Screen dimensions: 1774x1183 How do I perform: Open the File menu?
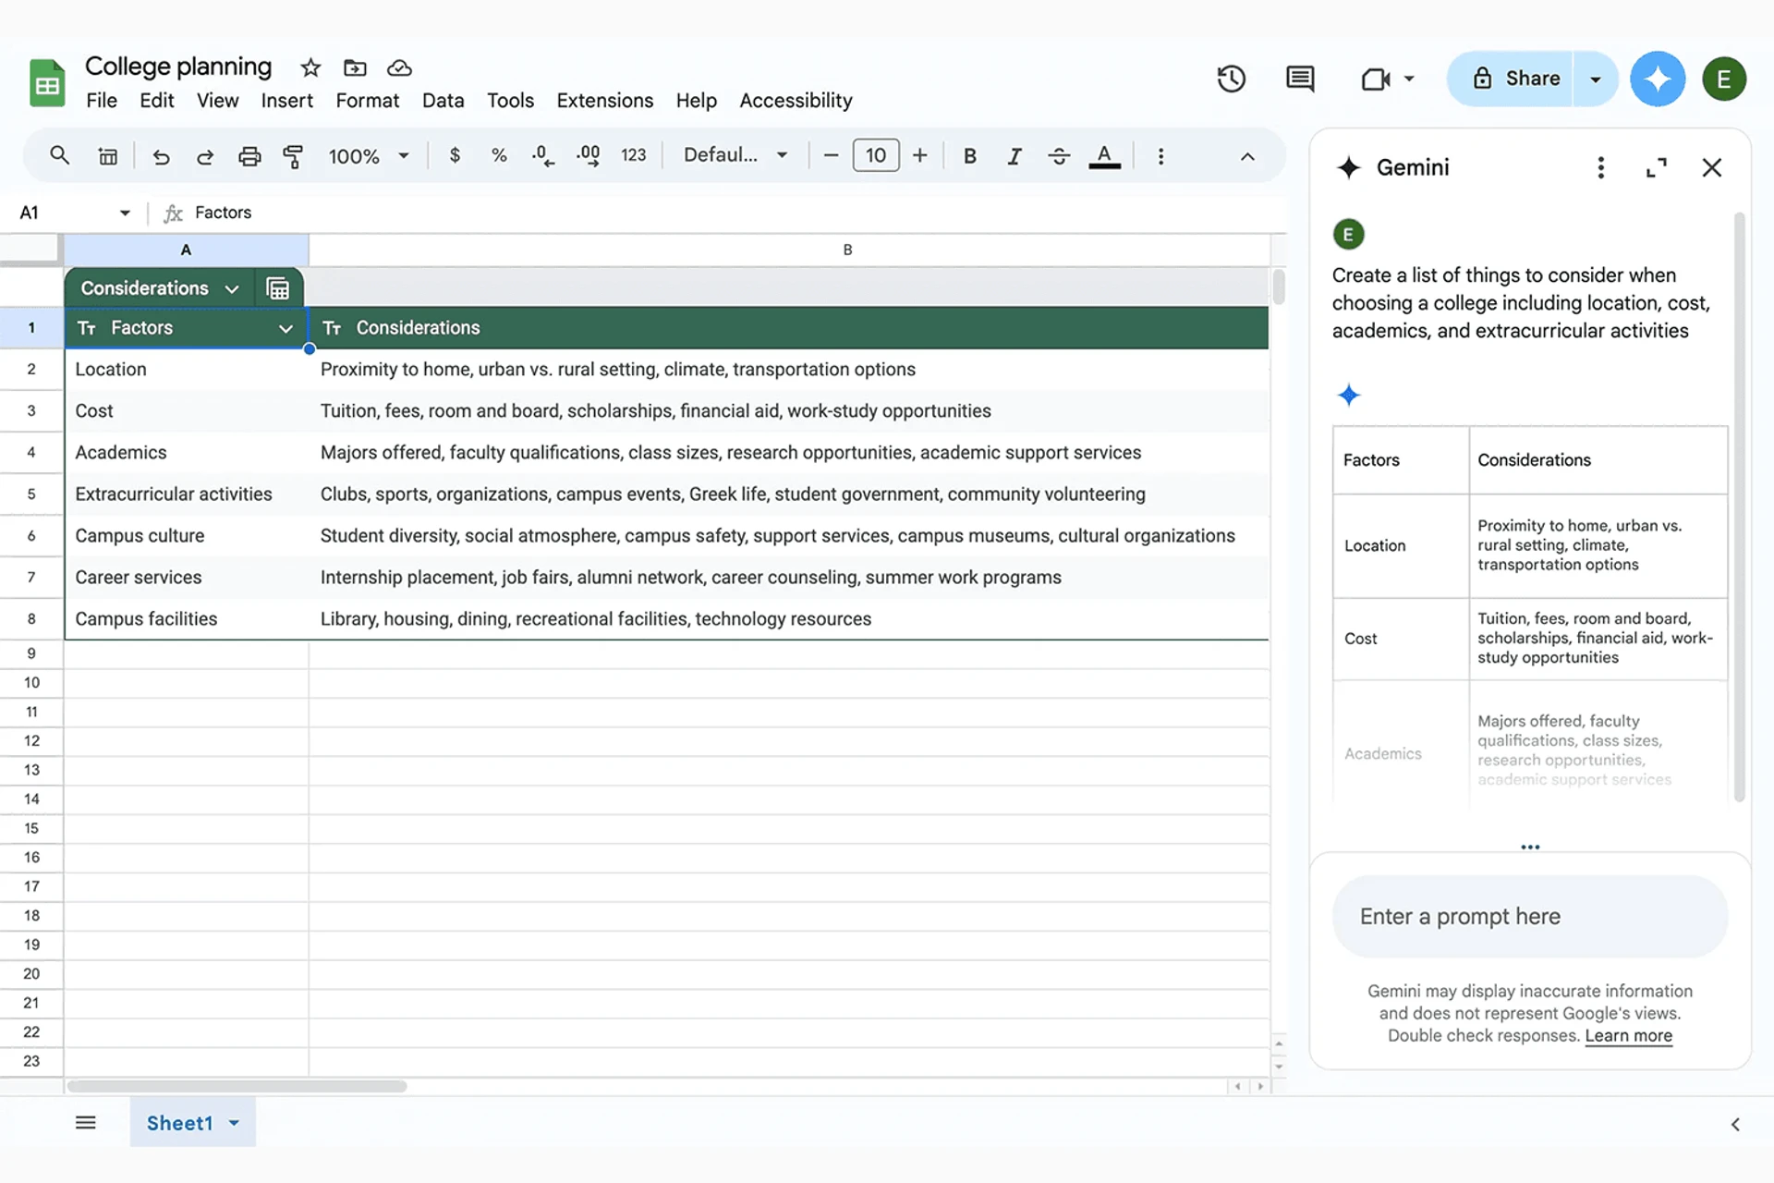tap(102, 100)
